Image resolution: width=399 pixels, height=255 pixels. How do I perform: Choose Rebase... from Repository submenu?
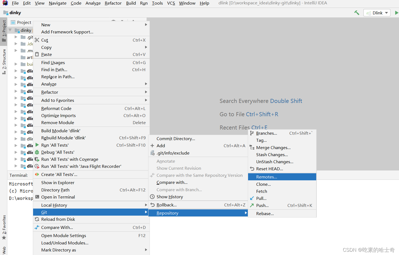tap(282, 213)
